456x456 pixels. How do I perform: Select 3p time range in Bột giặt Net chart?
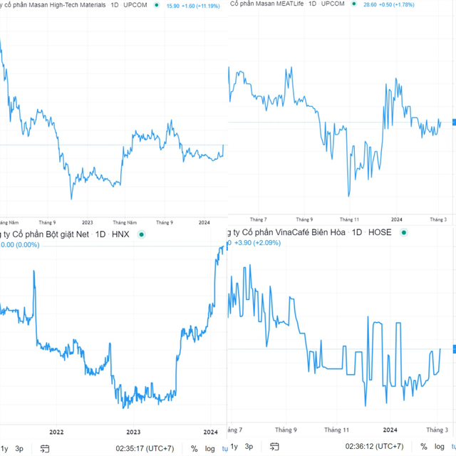coord(19,448)
